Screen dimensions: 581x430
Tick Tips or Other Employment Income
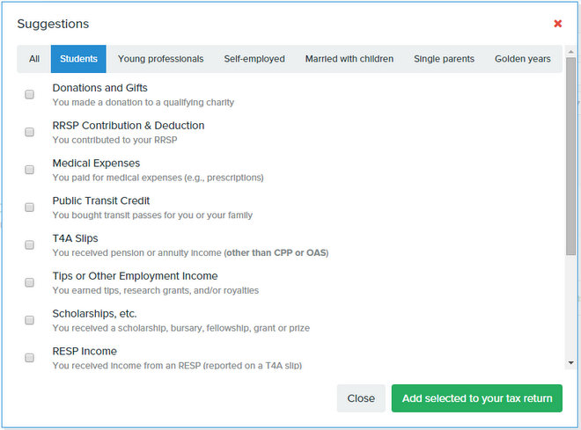[x=30, y=283]
